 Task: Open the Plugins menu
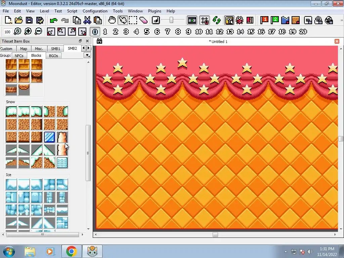(155, 11)
